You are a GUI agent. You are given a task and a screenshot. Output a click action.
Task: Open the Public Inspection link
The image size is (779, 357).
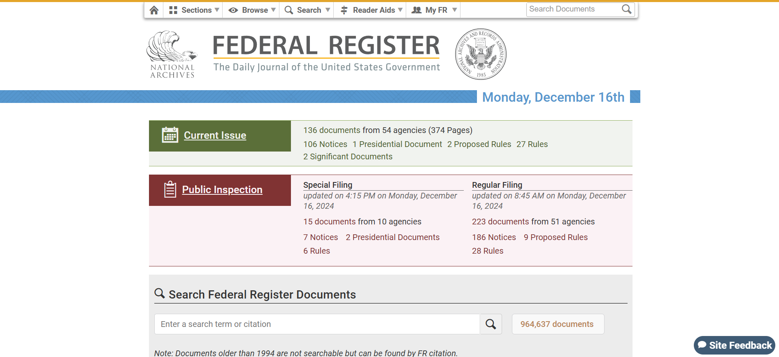222,190
